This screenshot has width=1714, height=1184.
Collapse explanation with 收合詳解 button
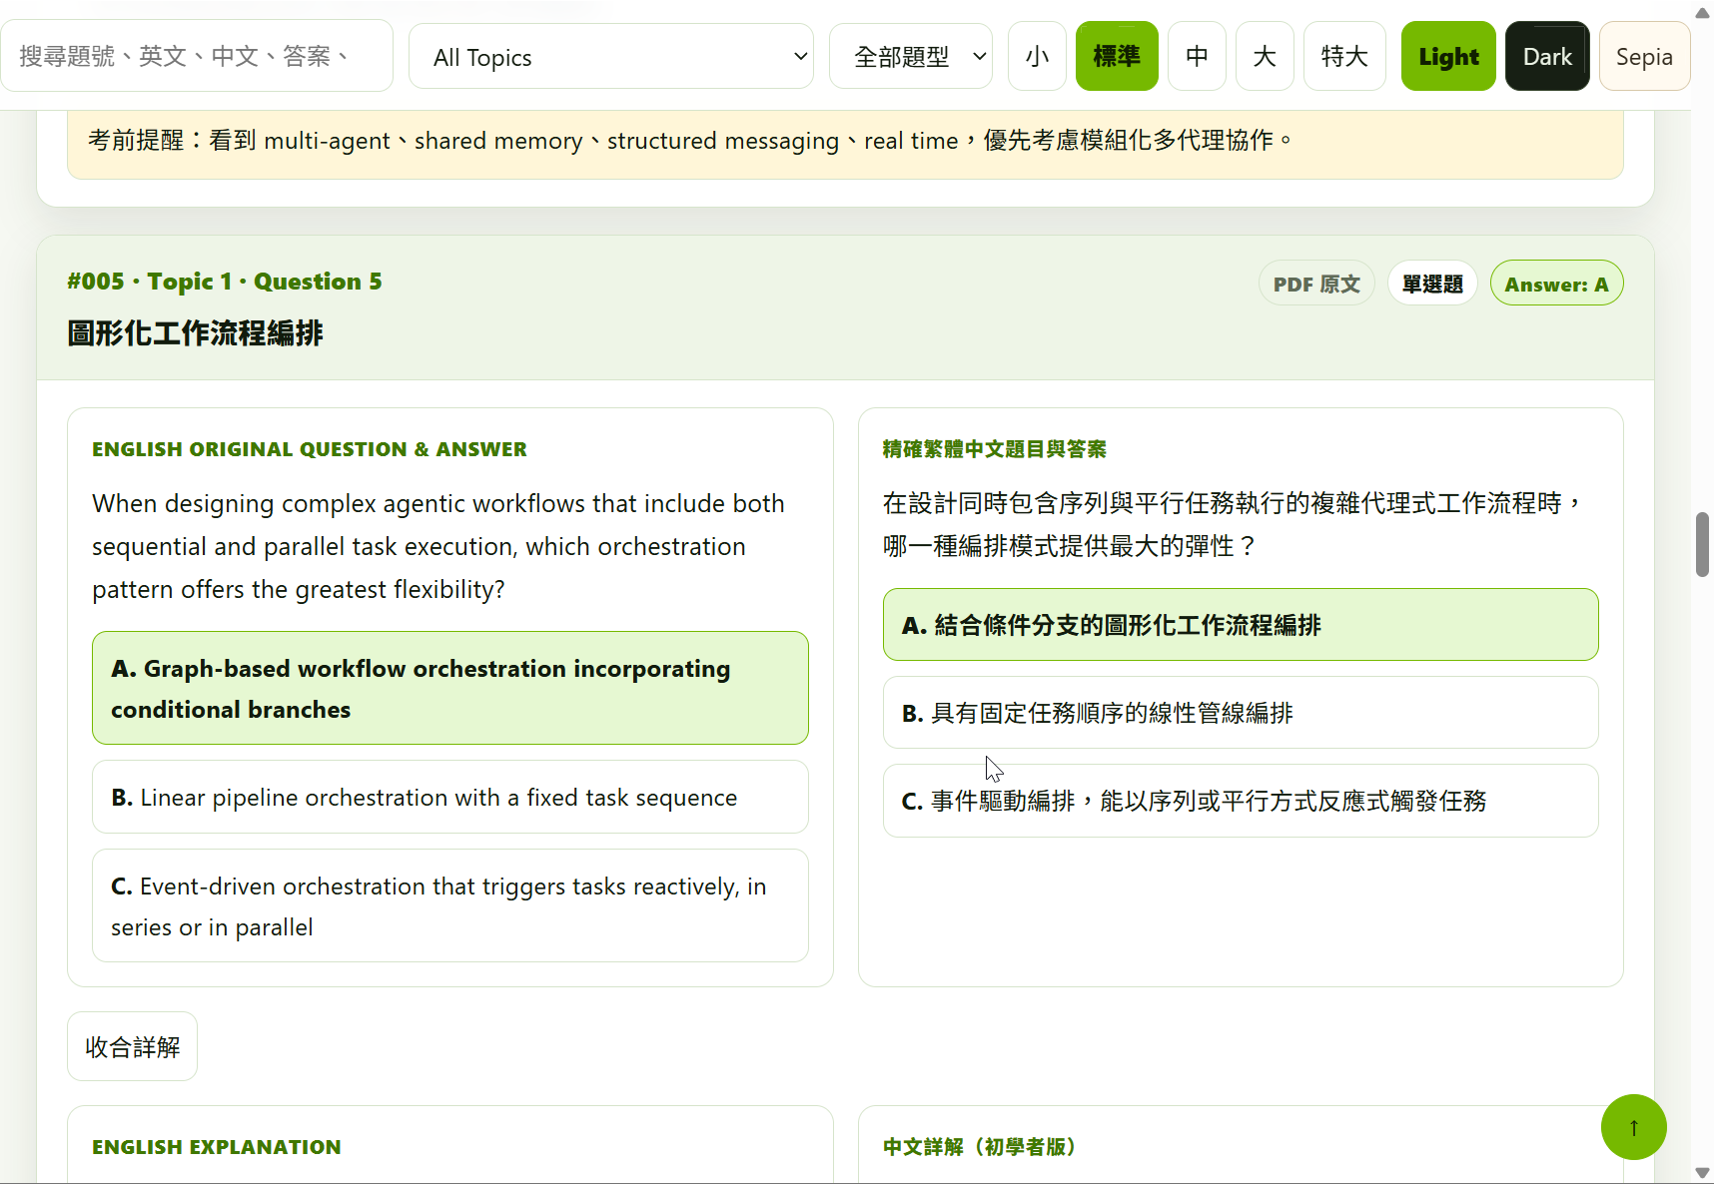132,1046
